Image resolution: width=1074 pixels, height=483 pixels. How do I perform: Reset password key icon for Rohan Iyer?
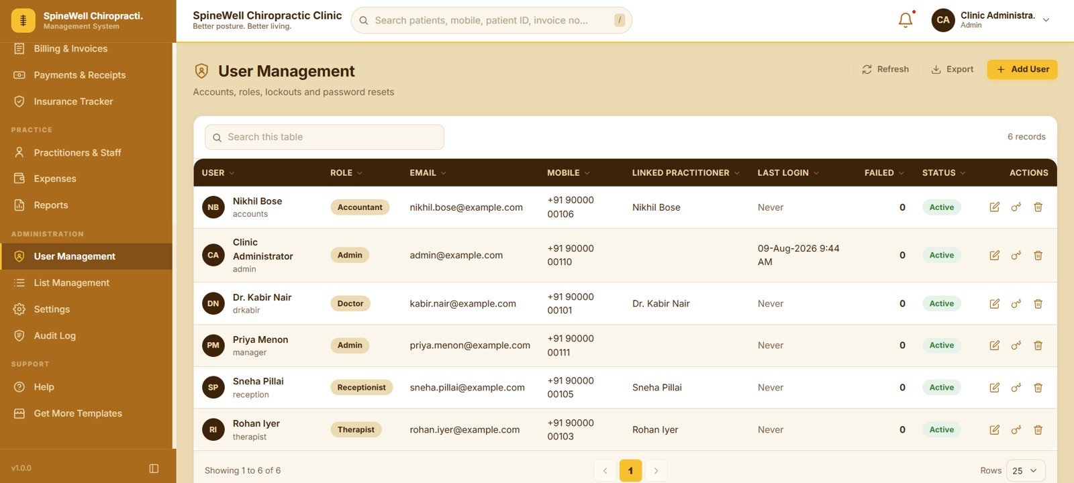(x=1016, y=430)
